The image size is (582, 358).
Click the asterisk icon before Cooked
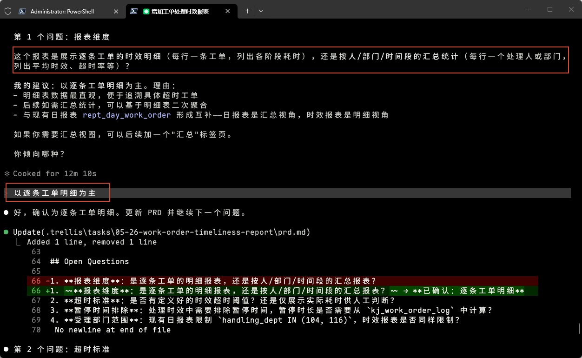[x=7, y=173]
